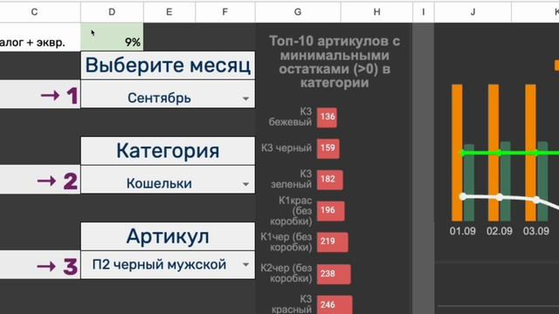559x314 pixels.
Task: Click the orange bar for 01.09
Action: point(458,153)
